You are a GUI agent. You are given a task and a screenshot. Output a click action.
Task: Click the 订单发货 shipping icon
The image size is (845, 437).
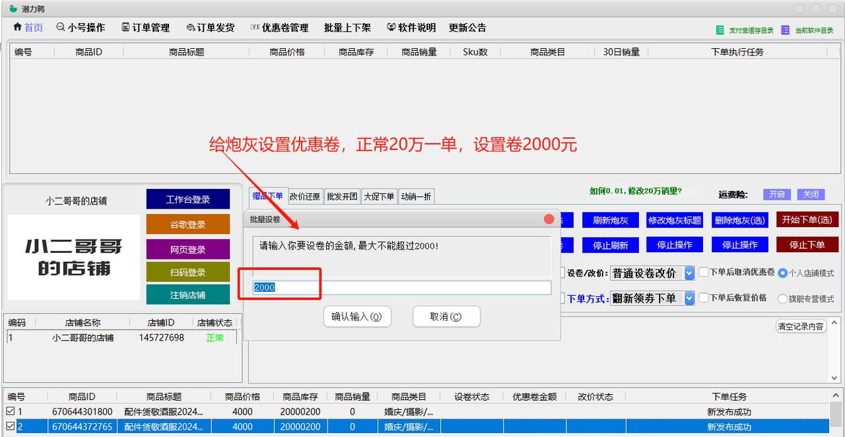(x=191, y=28)
